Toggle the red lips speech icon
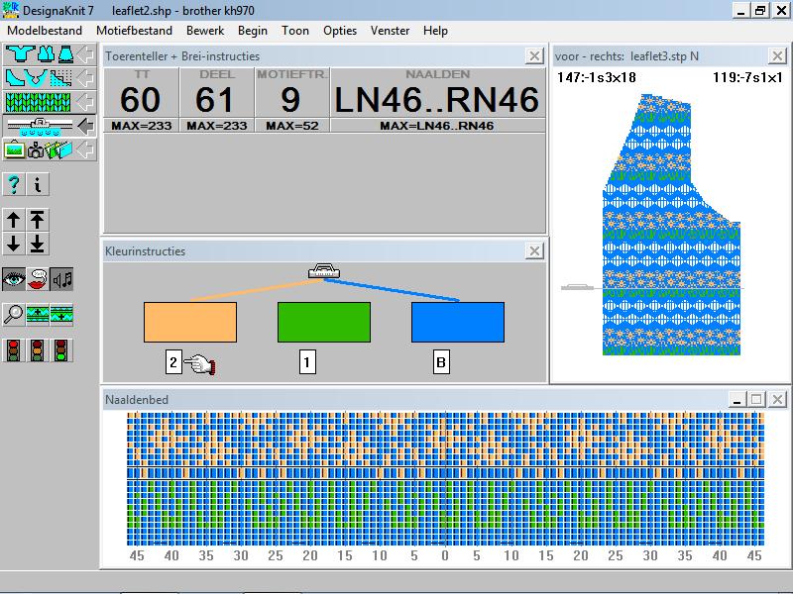Image resolution: width=793 pixels, height=594 pixels. tap(38, 279)
